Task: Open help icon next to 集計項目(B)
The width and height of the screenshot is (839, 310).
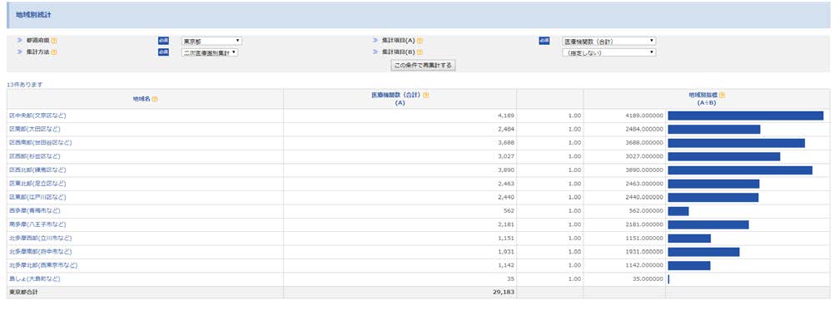Action: [x=420, y=52]
